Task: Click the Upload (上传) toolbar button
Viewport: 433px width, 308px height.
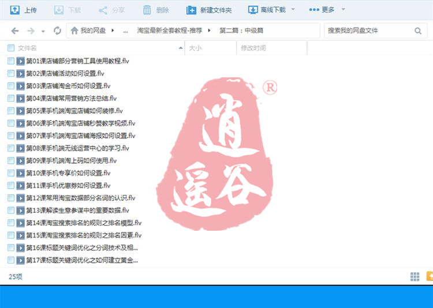Action: (x=23, y=10)
